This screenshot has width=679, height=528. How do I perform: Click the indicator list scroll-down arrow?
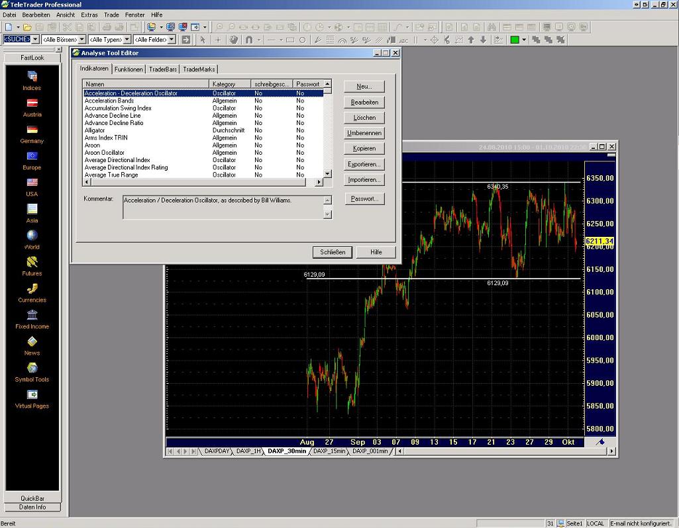tap(328, 174)
